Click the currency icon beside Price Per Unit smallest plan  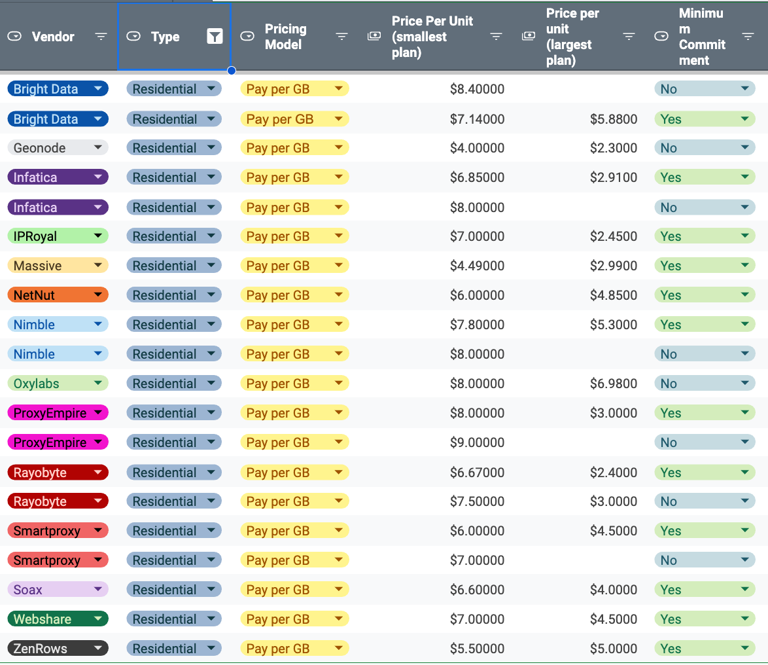tap(374, 36)
